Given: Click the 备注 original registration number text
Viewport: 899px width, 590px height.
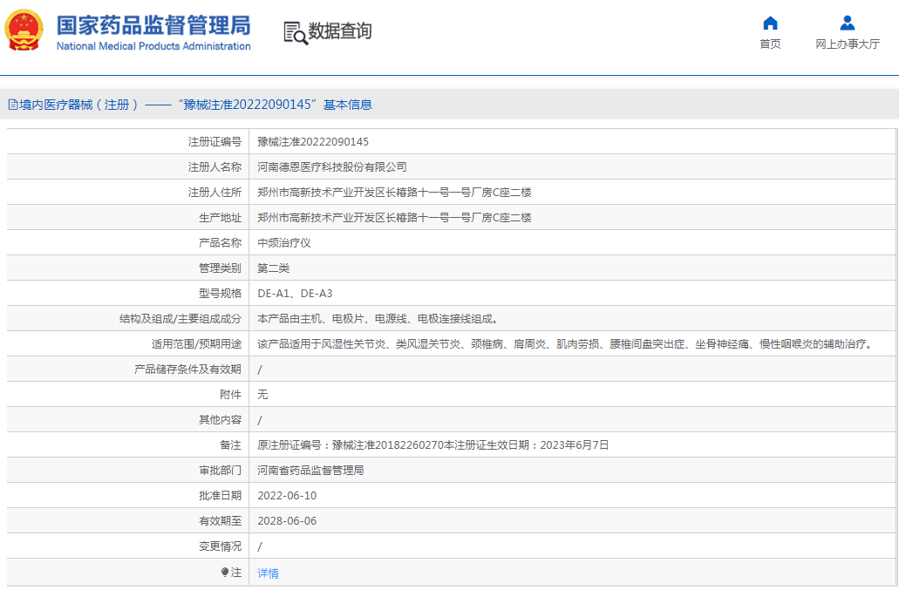Looking at the screenshot, I should click(x=432, y=445).
